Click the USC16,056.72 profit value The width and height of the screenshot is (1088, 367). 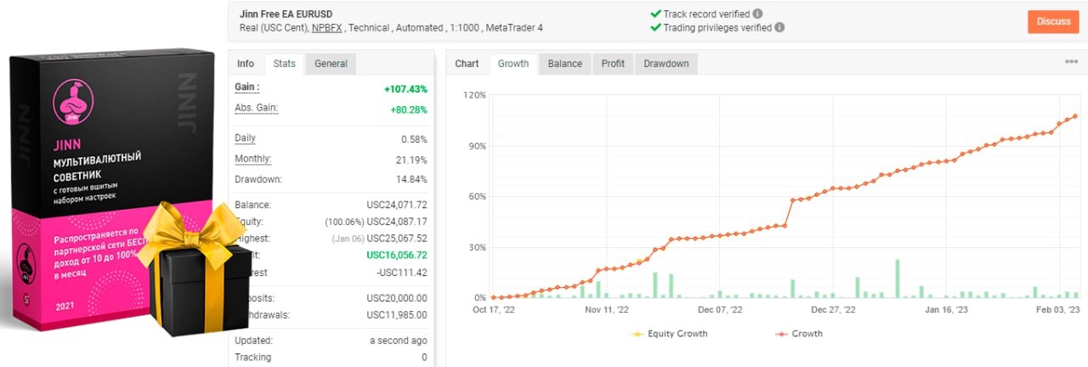397,255
